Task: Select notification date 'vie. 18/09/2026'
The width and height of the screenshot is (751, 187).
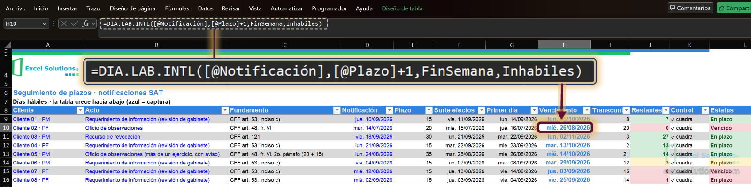Action: pyautogui.click(x=367, y=137)
